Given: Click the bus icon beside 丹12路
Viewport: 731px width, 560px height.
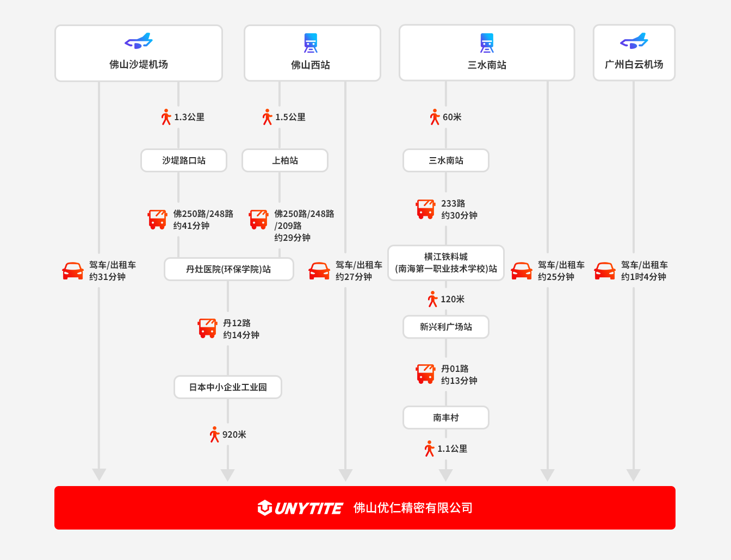Looking at the screenshot, I should (207, 328).
